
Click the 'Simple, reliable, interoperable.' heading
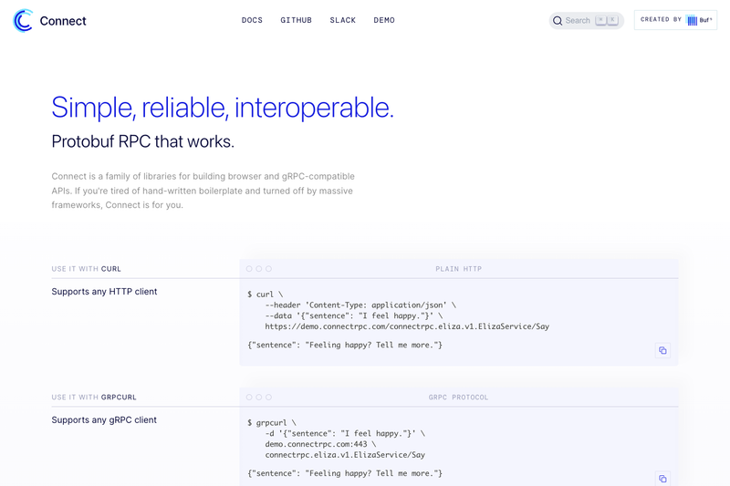point(223,108)
